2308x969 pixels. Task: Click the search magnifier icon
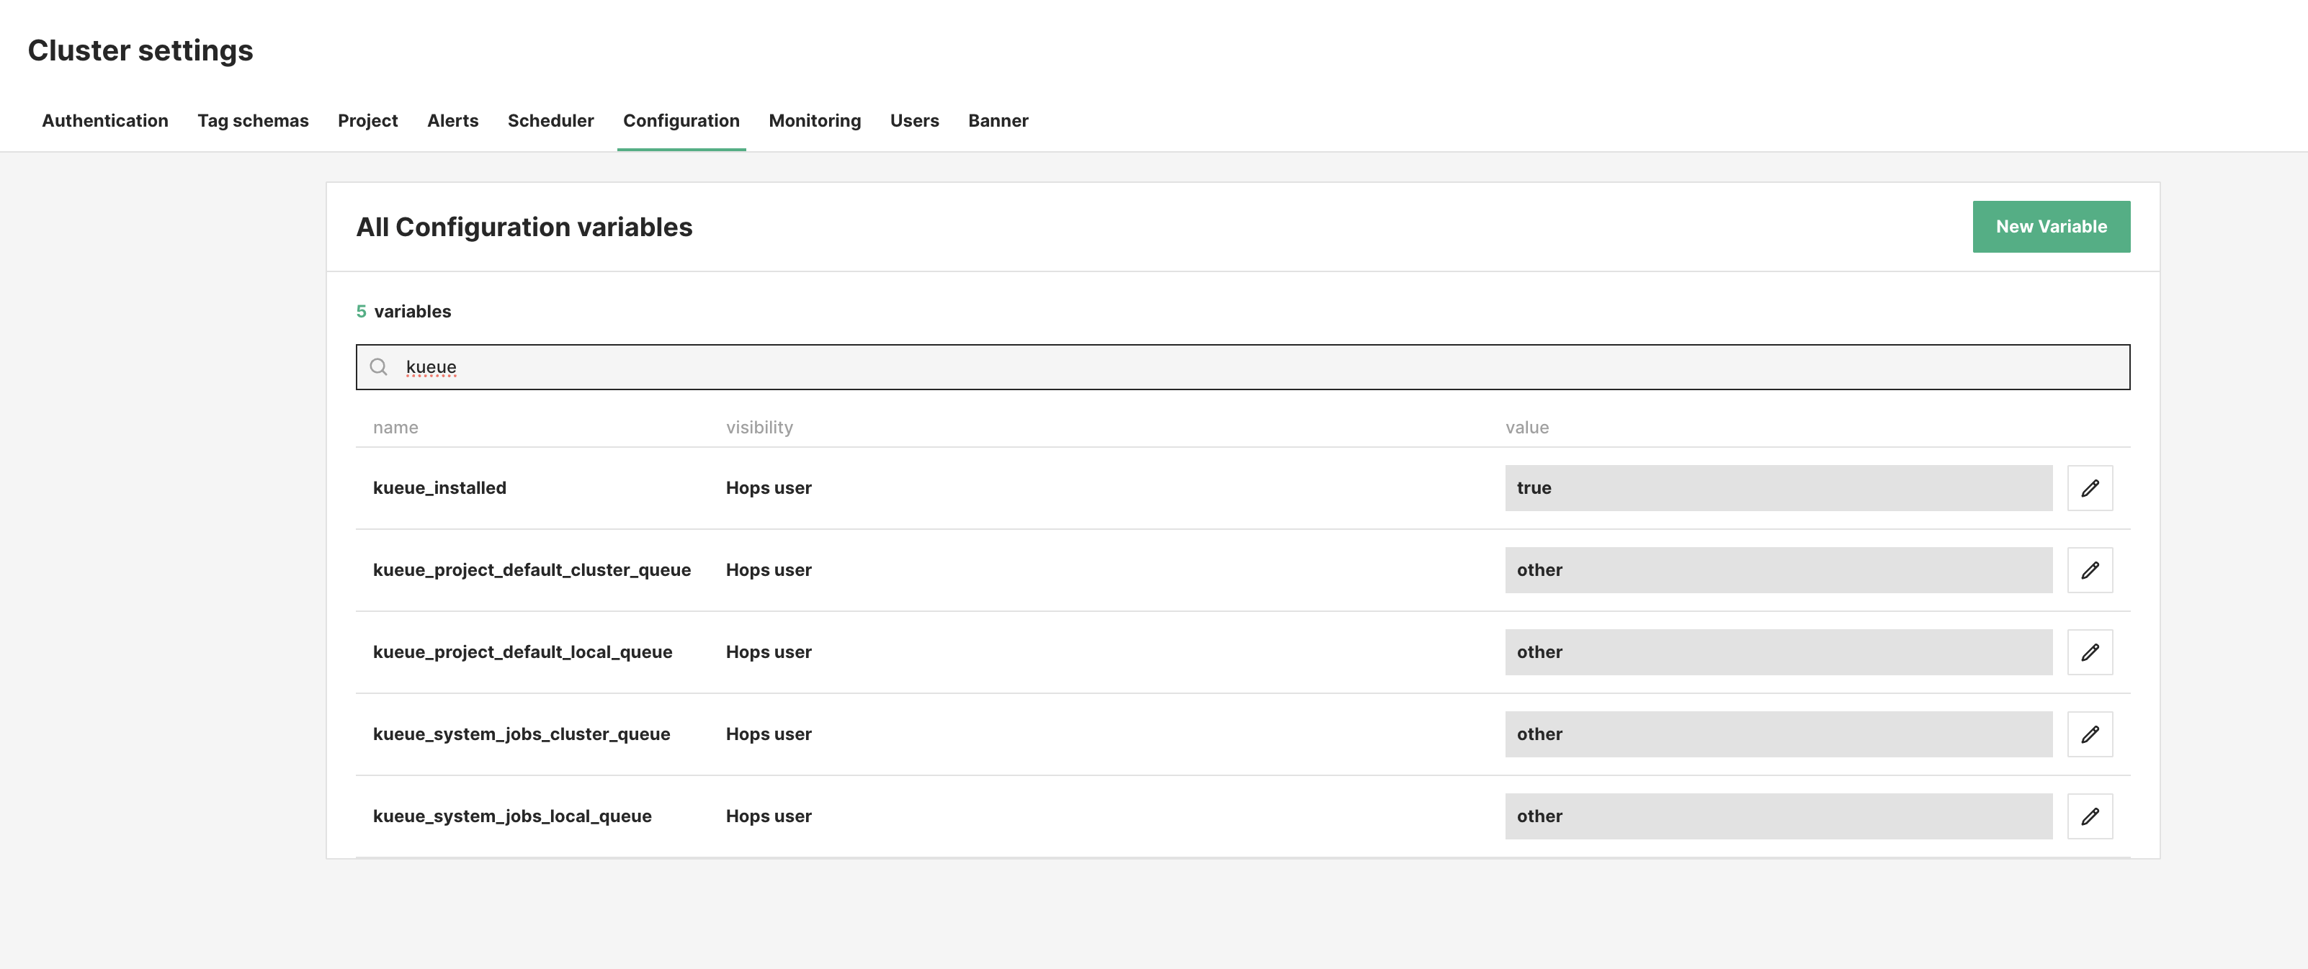[378, 367]
